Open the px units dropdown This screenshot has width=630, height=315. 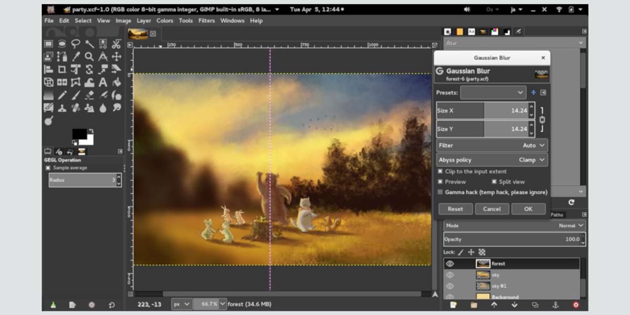tap(182, 304)
